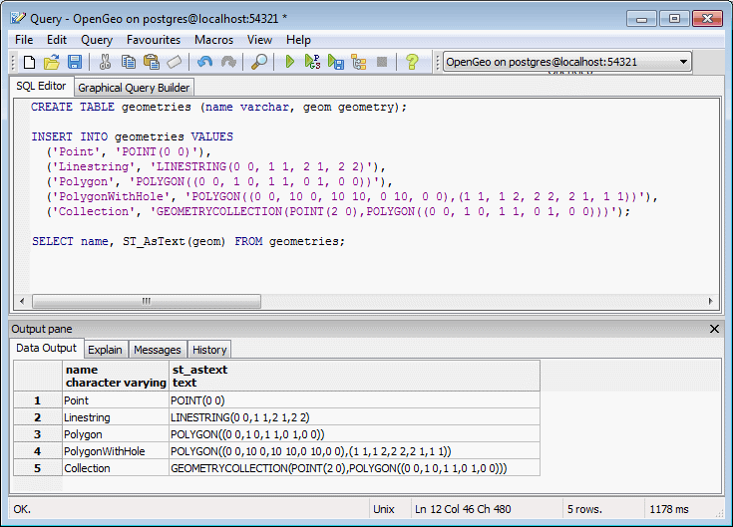733x527 pixels.
Task: Click the yellow Help question icon
Action: pos(412,62)
